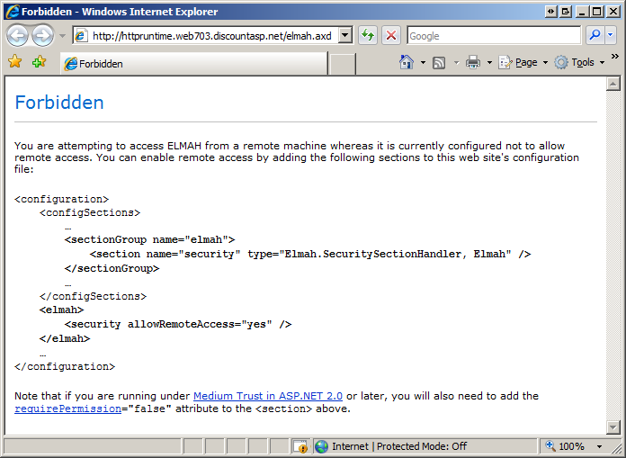Viewport: 626px width, 458px height.
Task: Expand the Print options dropdown arrow
Action: pyautogui.click(x=489, y=63)
